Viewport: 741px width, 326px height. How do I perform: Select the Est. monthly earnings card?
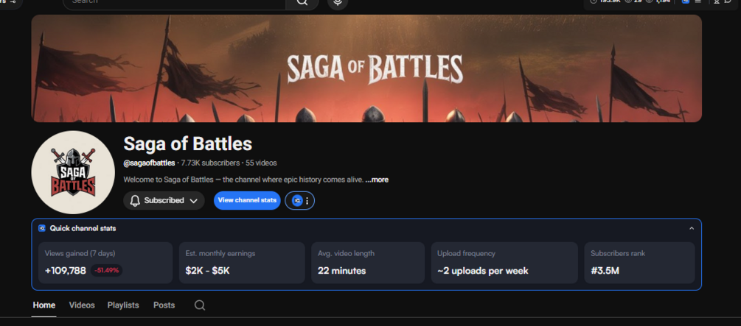point(242,263)
